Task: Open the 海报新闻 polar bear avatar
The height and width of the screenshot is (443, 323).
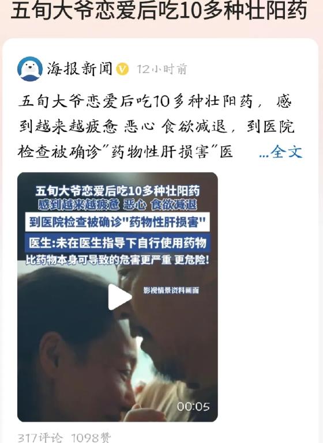Action: pyautogui.click(x=30, y=69)
